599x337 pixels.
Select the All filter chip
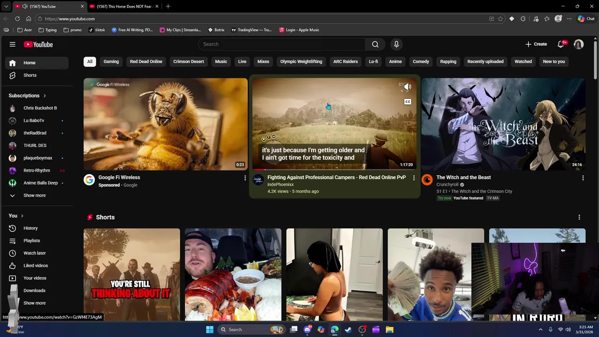pos(90,61)
